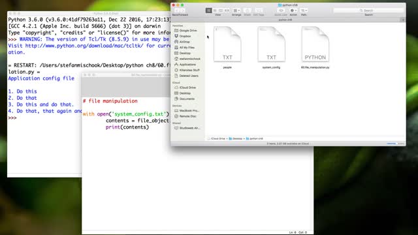Click the Finder Search field
Screen dimensions: 418x235
coord(368,10)
